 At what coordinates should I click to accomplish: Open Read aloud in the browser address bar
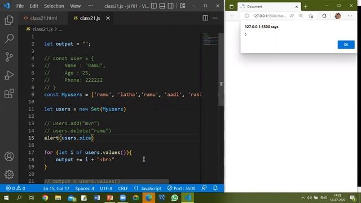click(x=292, y=16)
